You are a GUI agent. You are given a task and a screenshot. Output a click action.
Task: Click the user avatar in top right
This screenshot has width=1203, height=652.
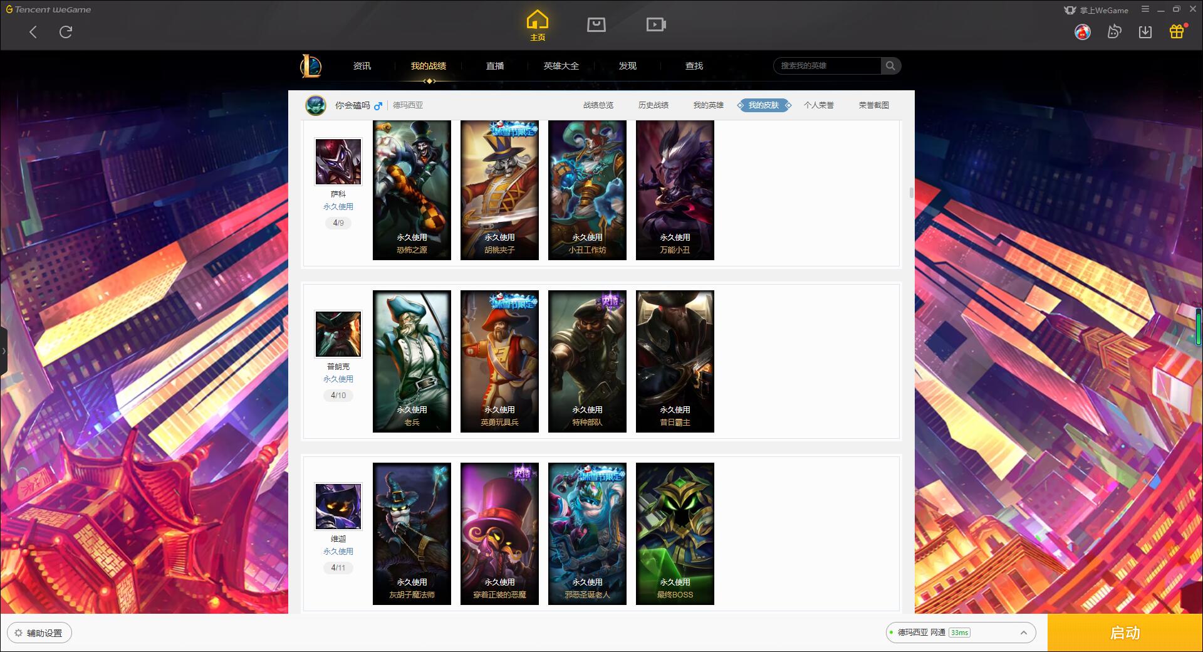click(1083, 31)
